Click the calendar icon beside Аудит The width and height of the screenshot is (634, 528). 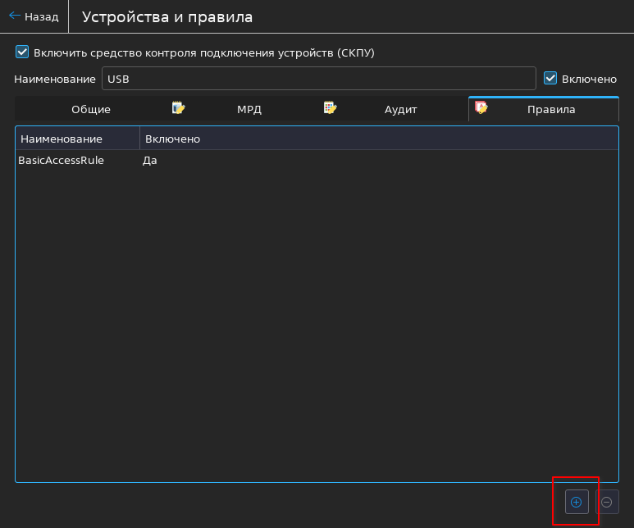(330, 107)
